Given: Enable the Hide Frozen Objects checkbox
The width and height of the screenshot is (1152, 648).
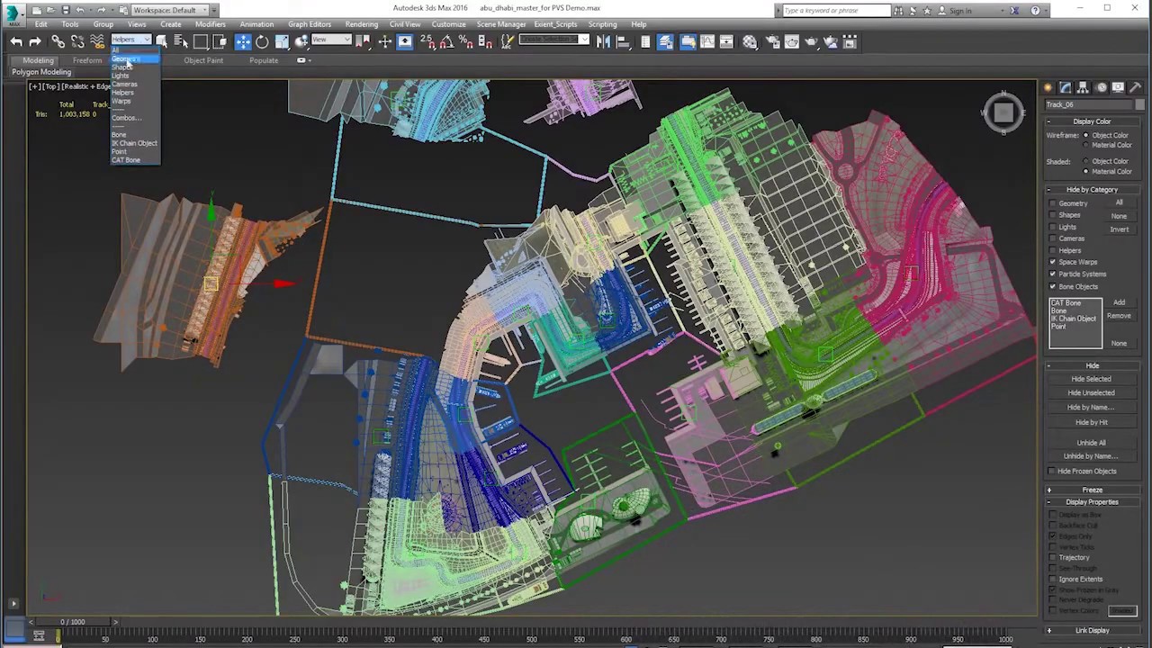Looking at the screenshot, I should click(1052, 472).
